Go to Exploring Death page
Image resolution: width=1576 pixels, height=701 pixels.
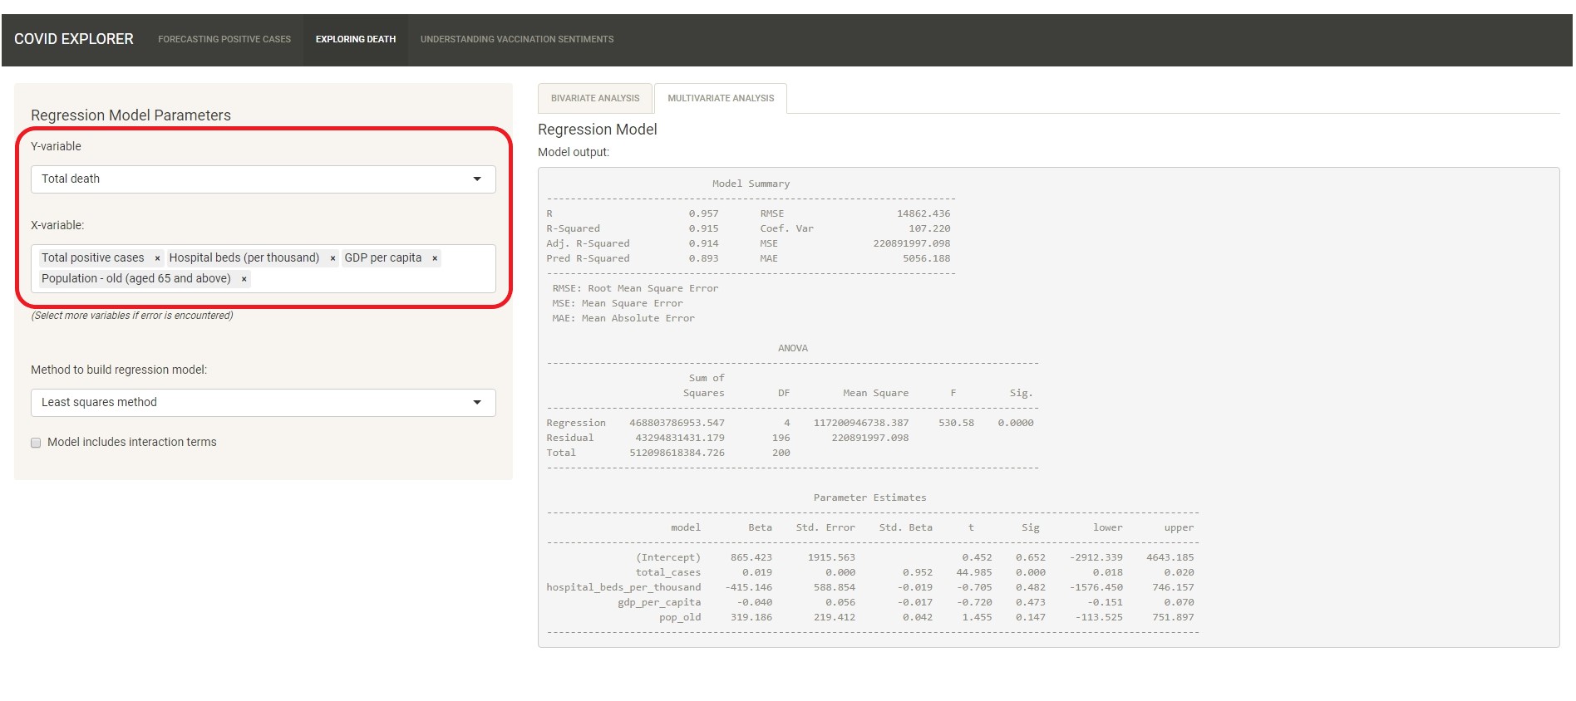[x=356, y=39]
